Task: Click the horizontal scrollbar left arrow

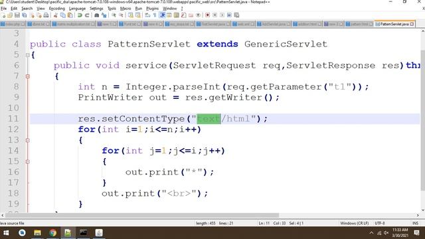Action: click(x=3, y=215)
